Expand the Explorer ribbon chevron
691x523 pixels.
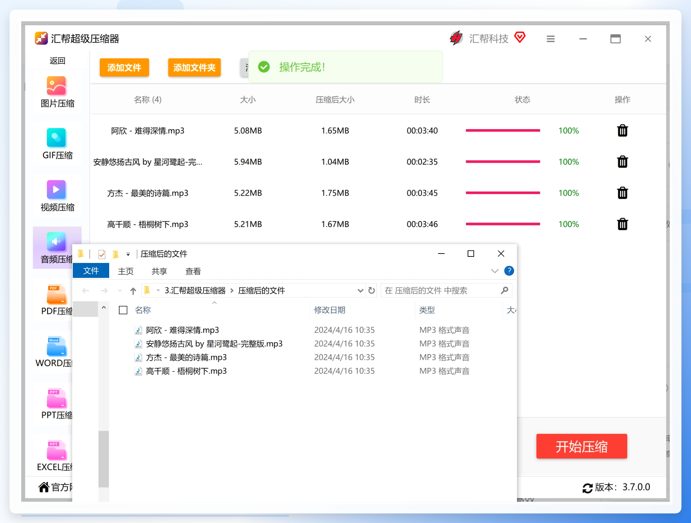(495, 271)
